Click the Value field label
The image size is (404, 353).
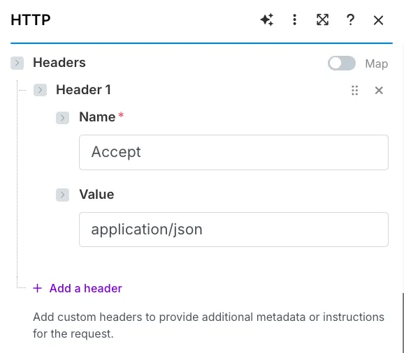pyautogui.click(x=96, y=194)
